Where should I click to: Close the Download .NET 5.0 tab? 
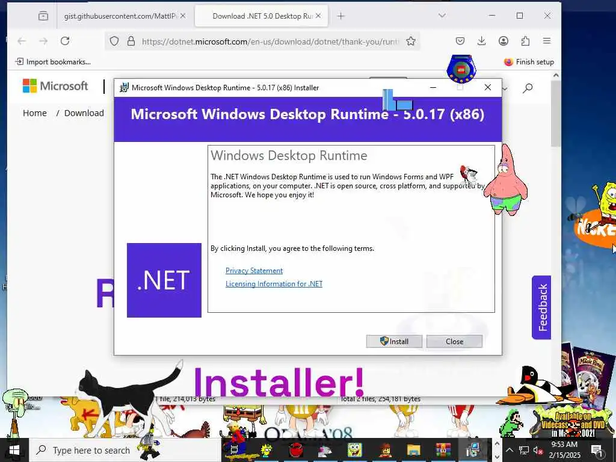click(x=318, y=16)
